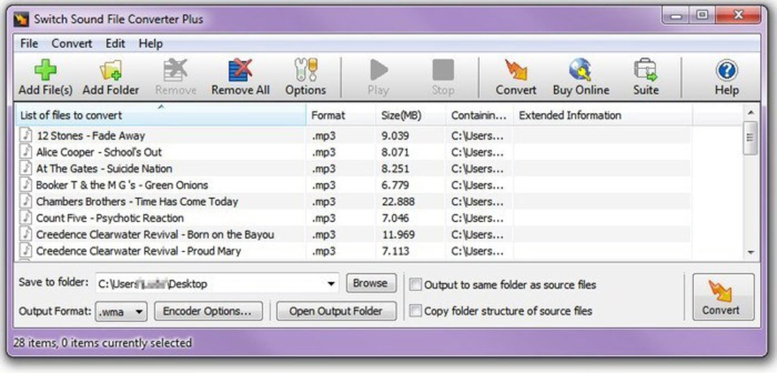Click the toolbar Convert arrow icon
This screenshot has height=373, width=777.
pyautogui.click(x=516, y=70)
